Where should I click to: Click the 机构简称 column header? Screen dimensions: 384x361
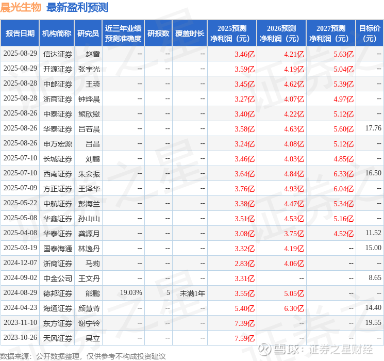coord(57,34)
